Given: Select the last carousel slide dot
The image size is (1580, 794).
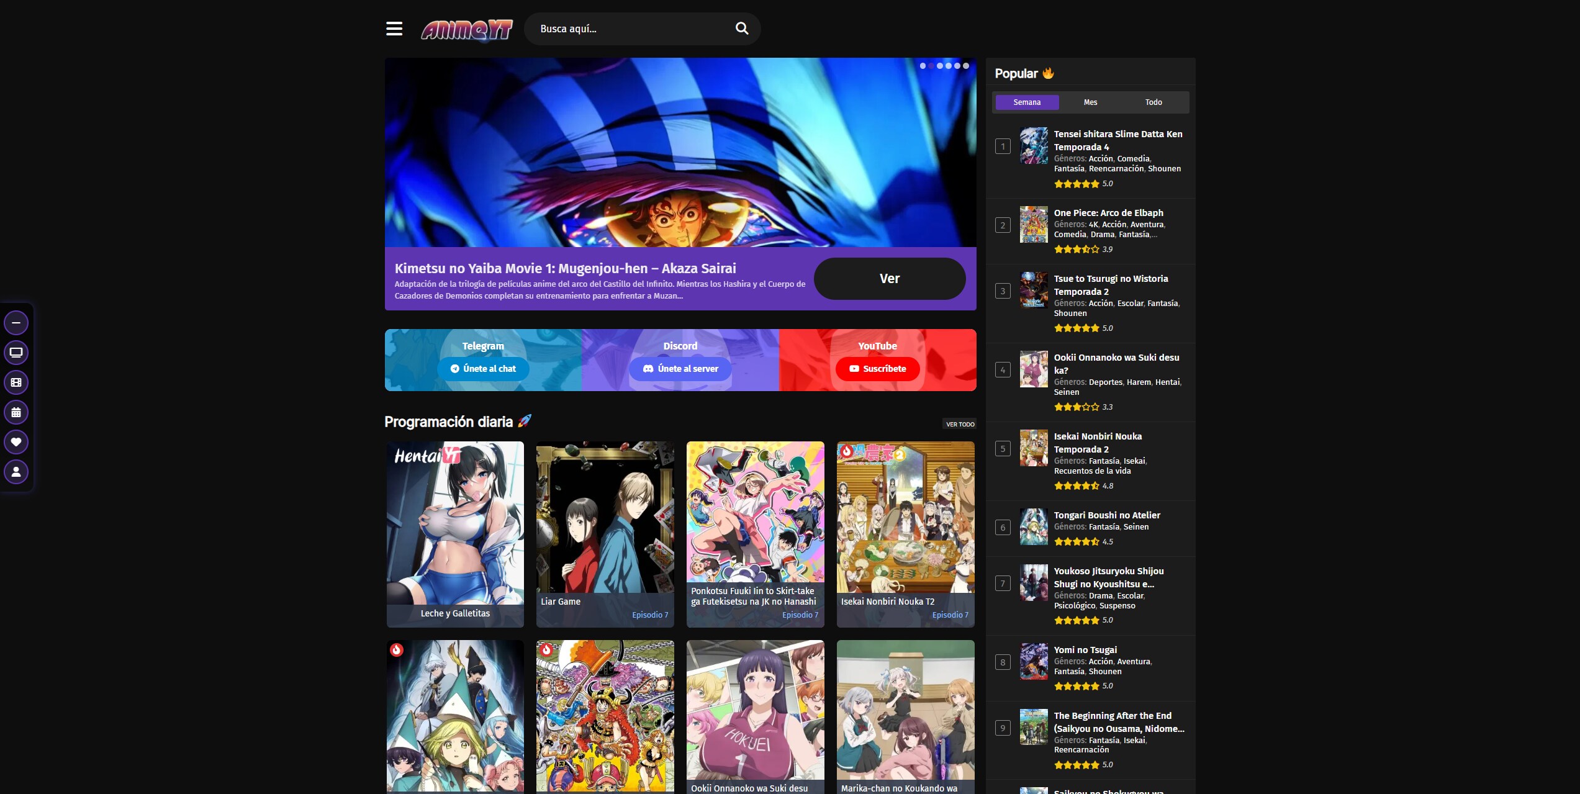Looking at the screenshot, I should [x=966, y=66].
